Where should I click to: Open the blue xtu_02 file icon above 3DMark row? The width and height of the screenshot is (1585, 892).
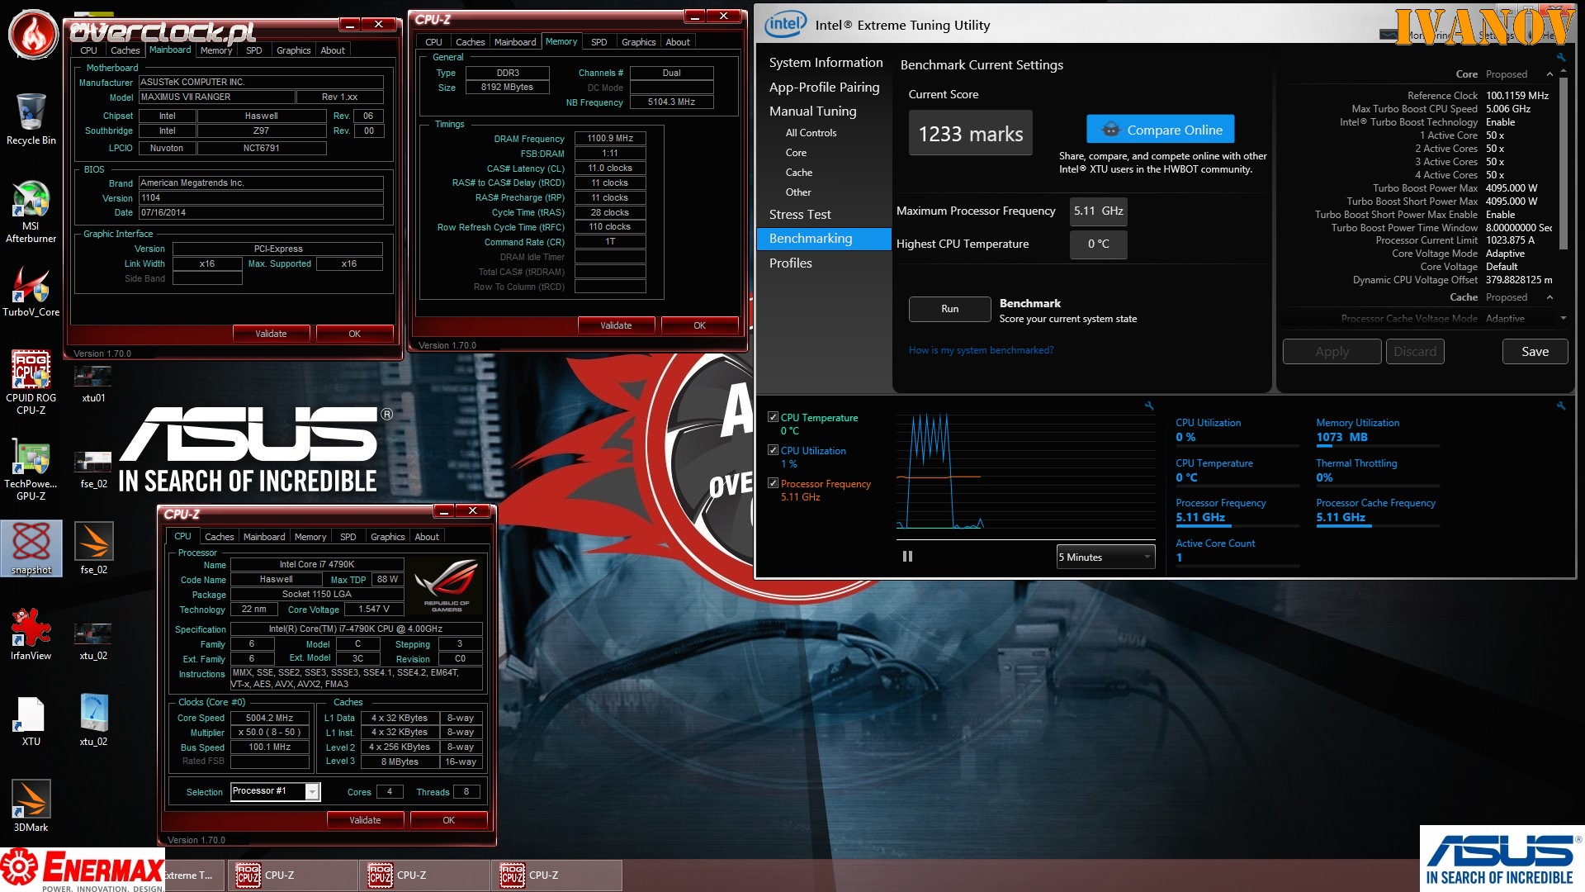pos(93,719)
